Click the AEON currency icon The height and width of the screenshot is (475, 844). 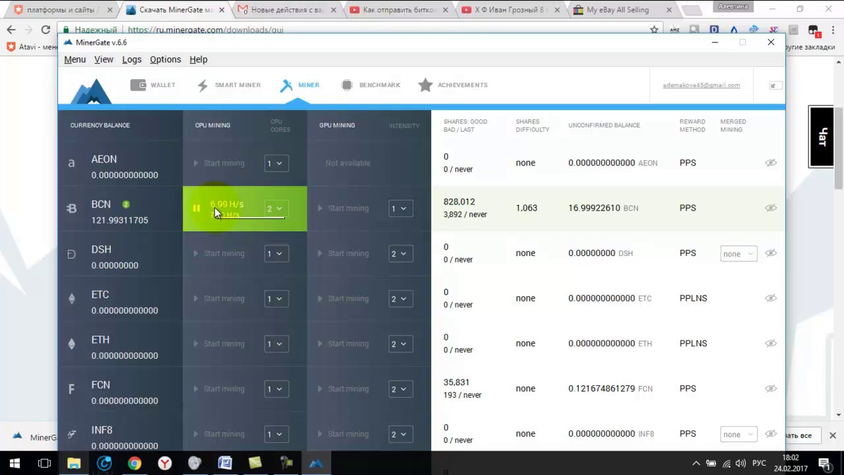point(71,163)
